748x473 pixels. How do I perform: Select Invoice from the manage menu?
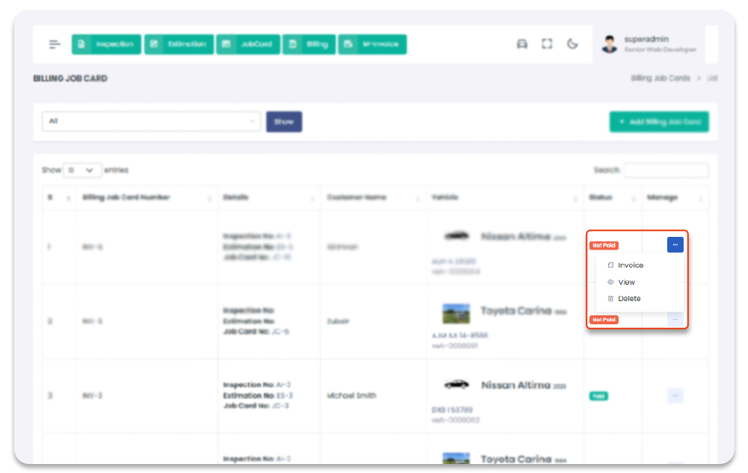coord(630,265)
